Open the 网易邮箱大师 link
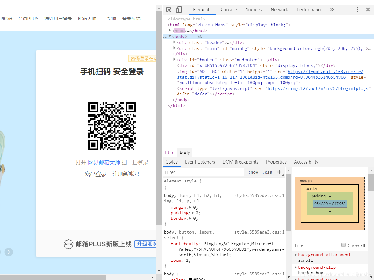 click(x=104, y=162)
